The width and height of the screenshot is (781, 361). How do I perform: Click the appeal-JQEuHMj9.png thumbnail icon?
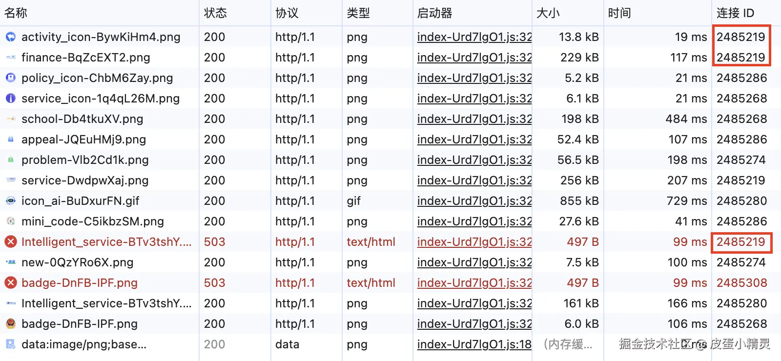pos(10,139)
